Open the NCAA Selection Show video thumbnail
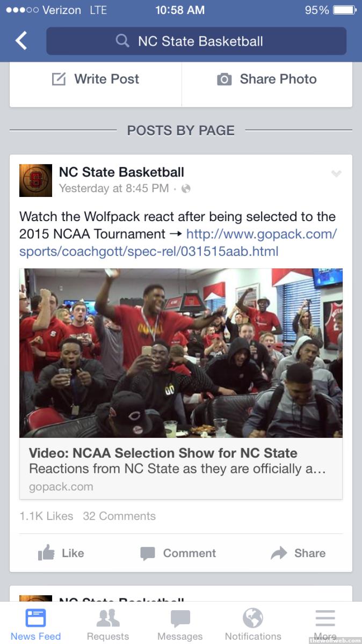Screen dimensions: 362x644 pos(181,353)
